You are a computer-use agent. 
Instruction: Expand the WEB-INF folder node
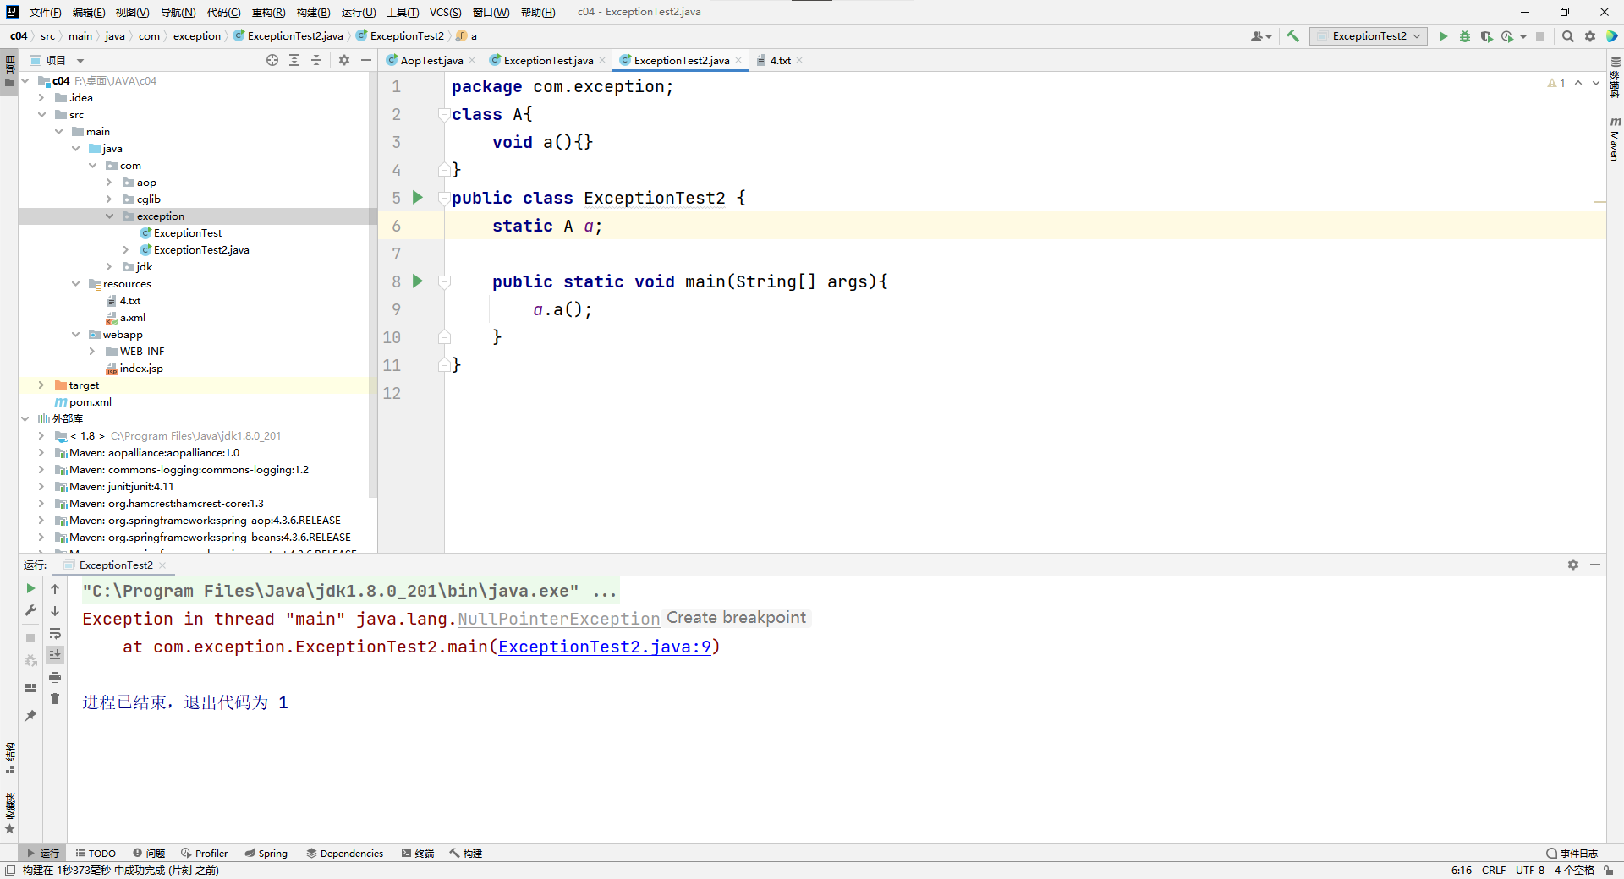coord(92,352)
